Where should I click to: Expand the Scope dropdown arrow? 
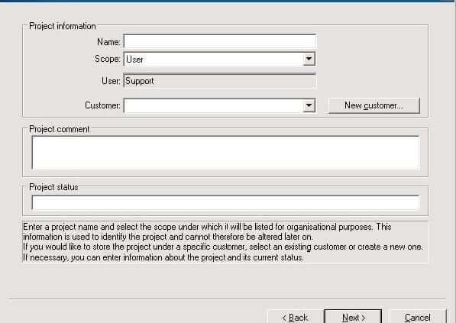pyautogui.click(x=309, y=59)
